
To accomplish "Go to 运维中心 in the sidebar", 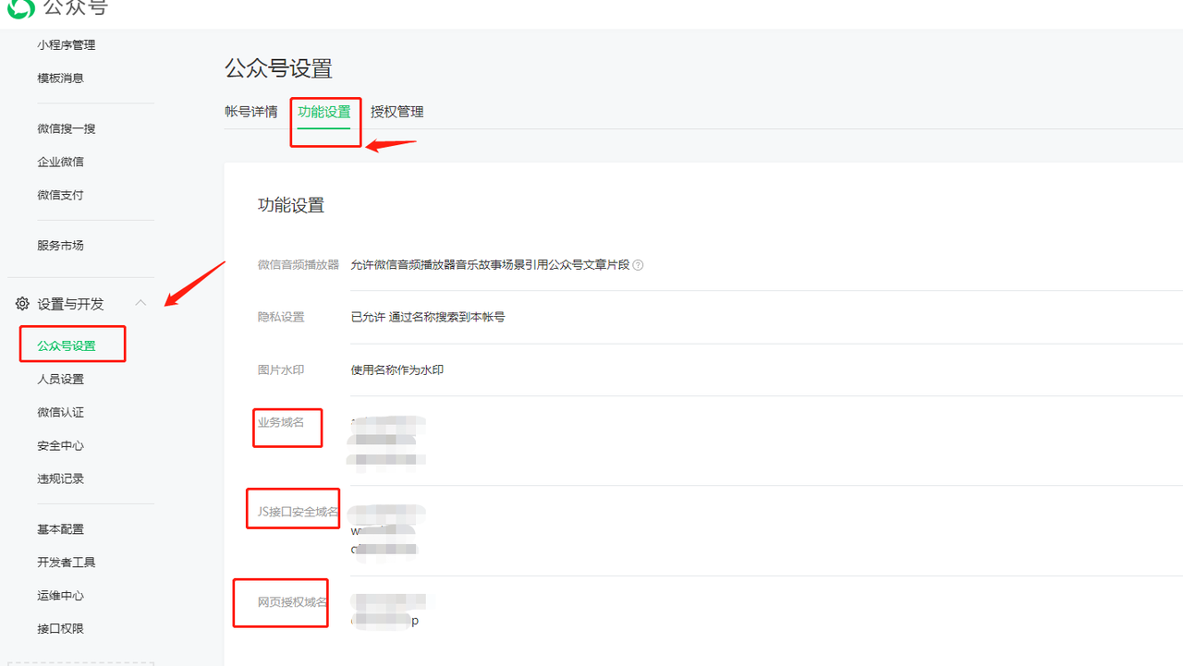I will 61,596.
